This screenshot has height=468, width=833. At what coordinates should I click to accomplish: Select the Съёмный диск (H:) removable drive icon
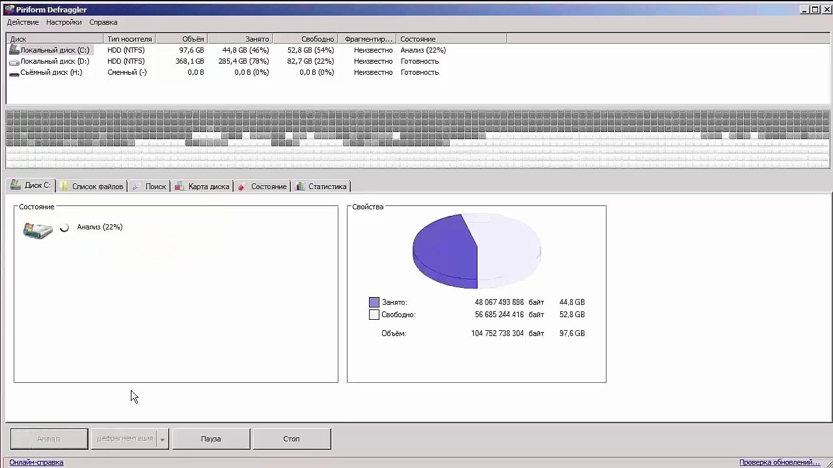click(14, 73)
